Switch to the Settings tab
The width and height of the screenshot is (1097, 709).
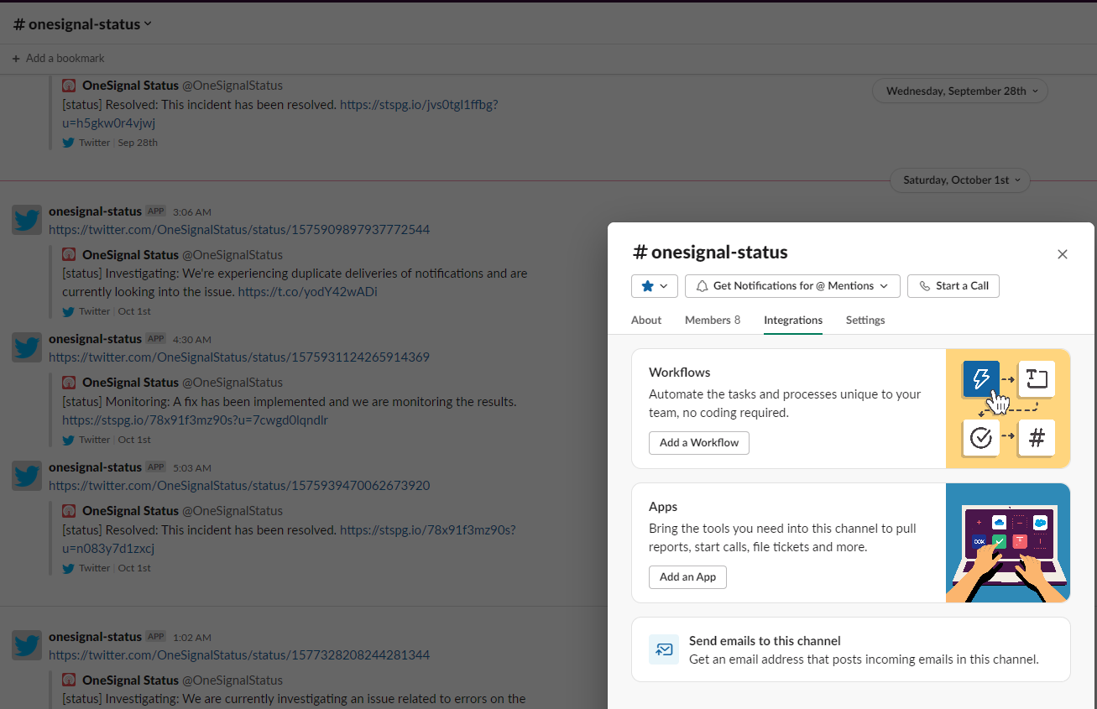click(865, 320)
